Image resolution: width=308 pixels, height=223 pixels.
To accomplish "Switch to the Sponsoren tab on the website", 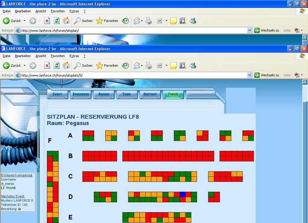I will 81,94.
